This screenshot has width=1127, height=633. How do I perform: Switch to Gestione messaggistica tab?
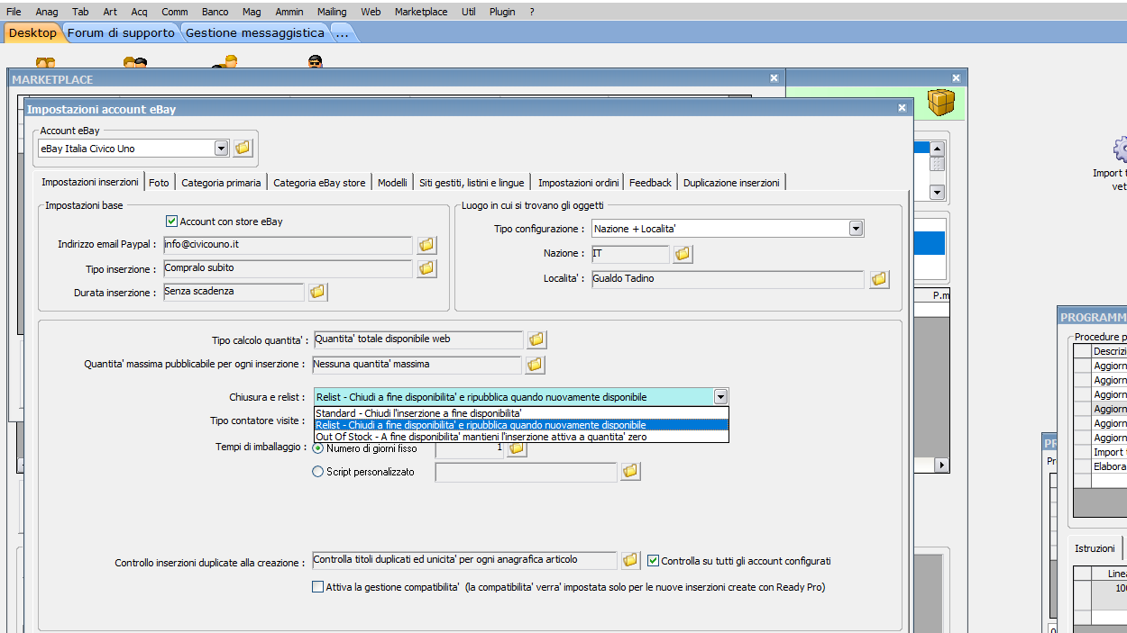tap(254, 32)
